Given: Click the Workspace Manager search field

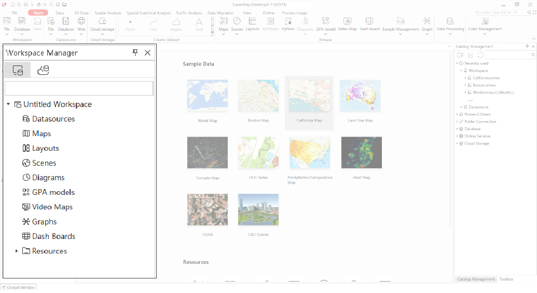Looking at the screenshot, I should [x=79, y=88].
